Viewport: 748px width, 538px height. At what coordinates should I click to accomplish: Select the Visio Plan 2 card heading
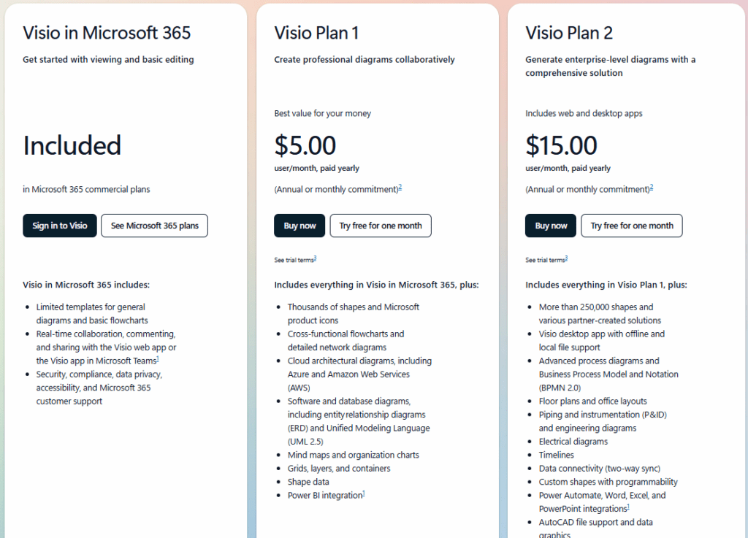[x=569, y=33]
